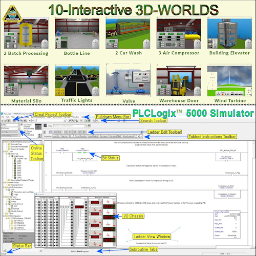Click the Program Tags icon in tree
The width and height of the screenshot is (256, 256).
(15, 159)
